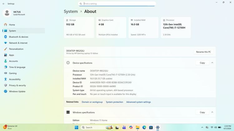The width and height of the screenshot is (234, 131).
Task: Click the Bluetooth & devices icon
Action: (x=6, y=37)
